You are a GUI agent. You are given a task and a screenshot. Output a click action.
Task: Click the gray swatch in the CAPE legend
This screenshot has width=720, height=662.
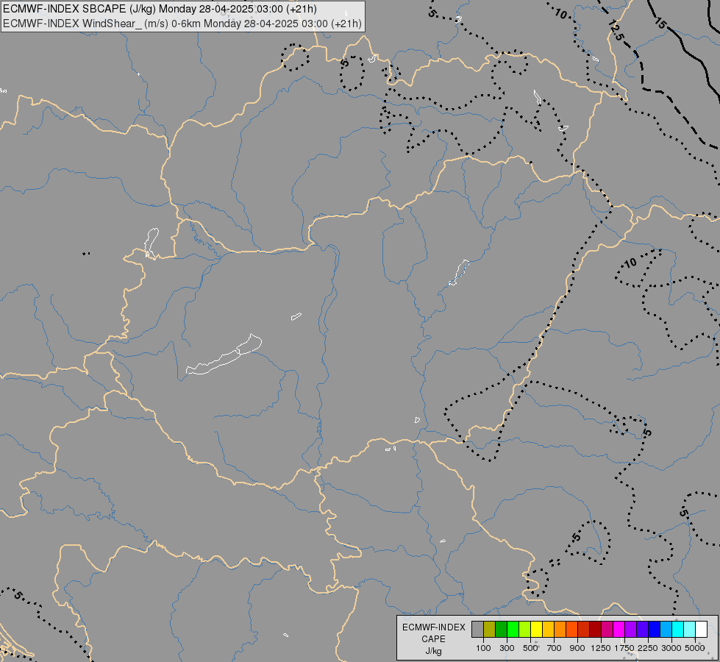coord(477,630)
